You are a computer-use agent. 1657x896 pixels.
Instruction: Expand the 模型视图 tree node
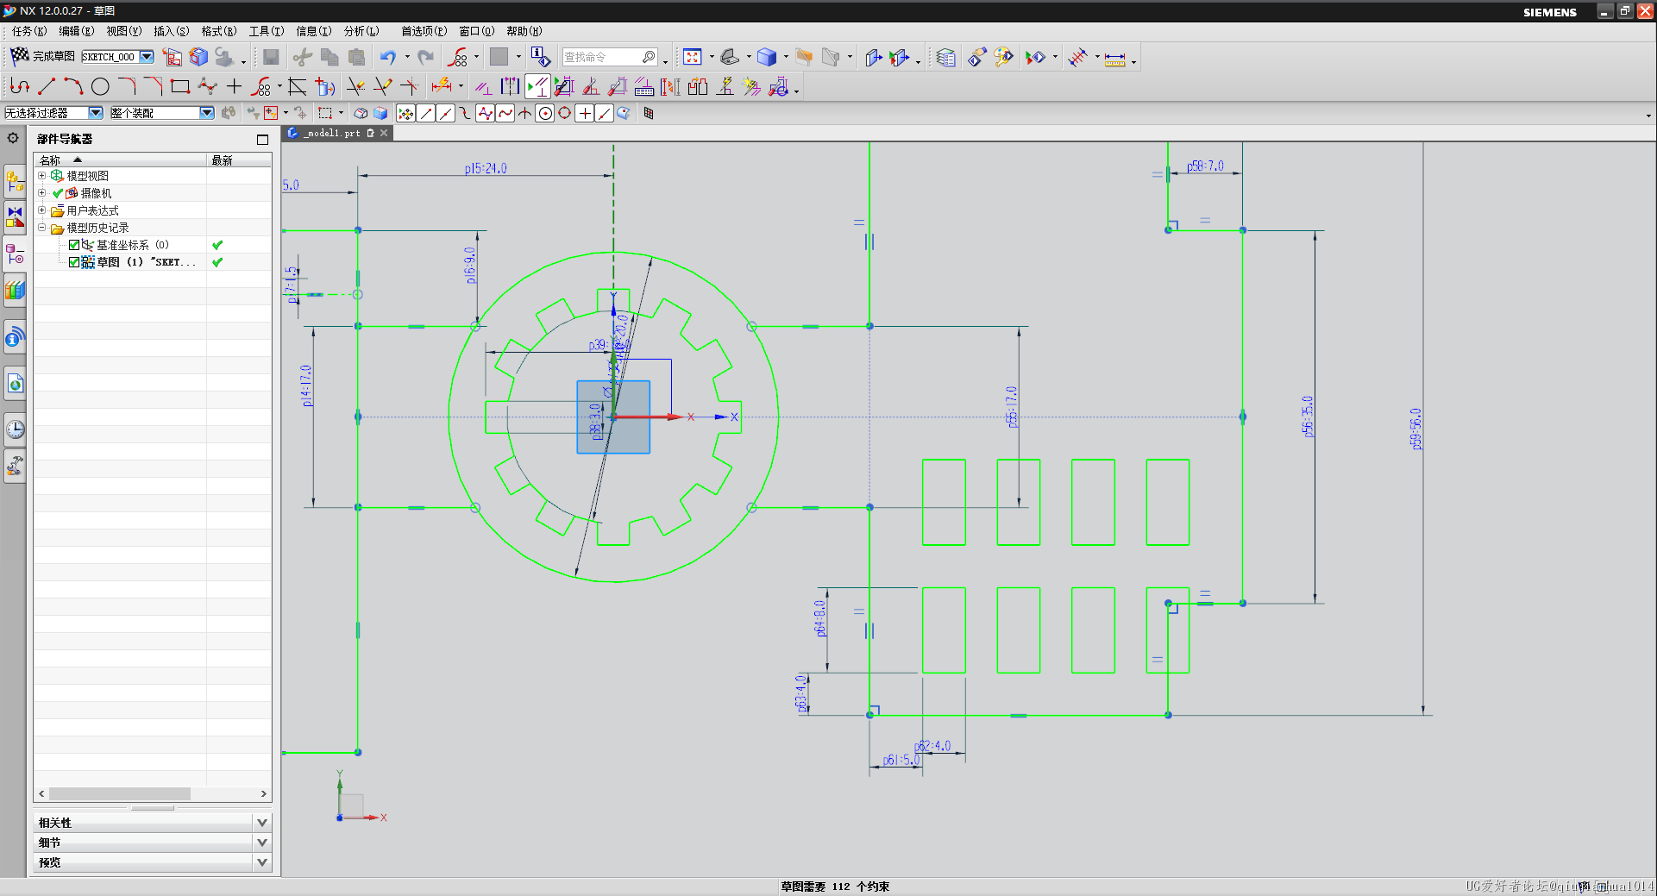[x=41, y=175]
